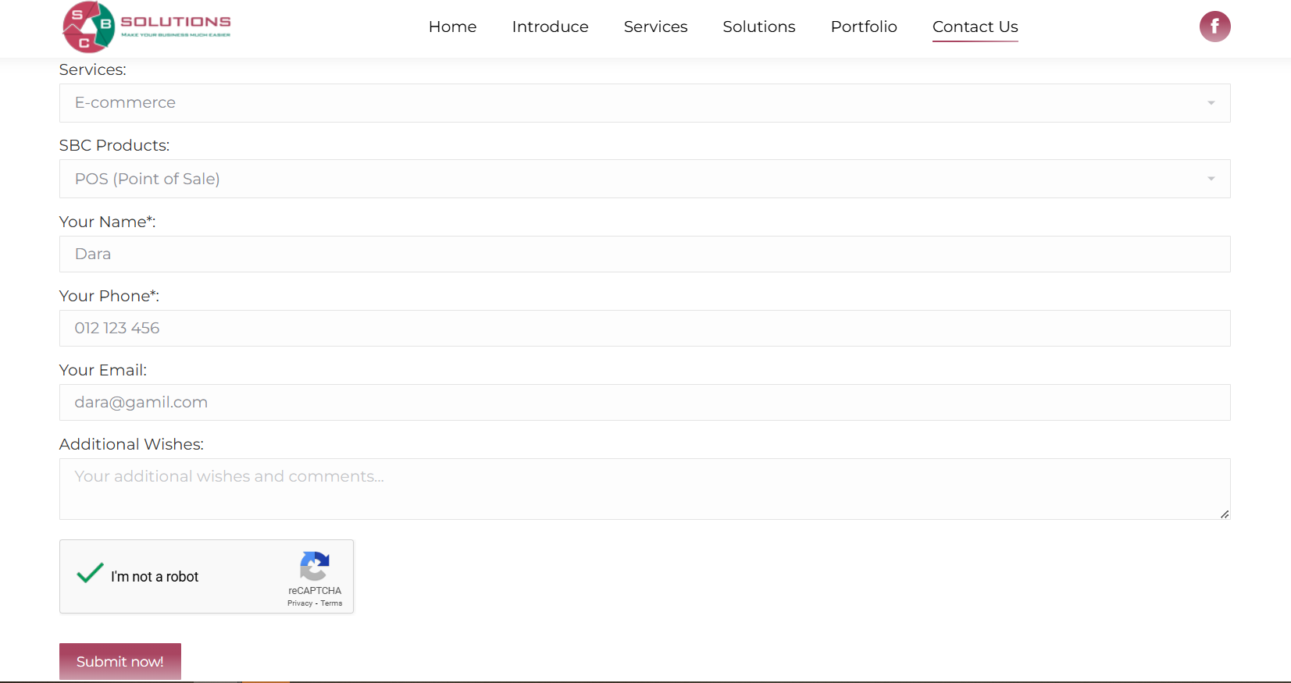Image resolution: width=1291 pixels, height=683 pixels.
Task: Click the Contact Us nav item
Action: click(x=975, y=27)
